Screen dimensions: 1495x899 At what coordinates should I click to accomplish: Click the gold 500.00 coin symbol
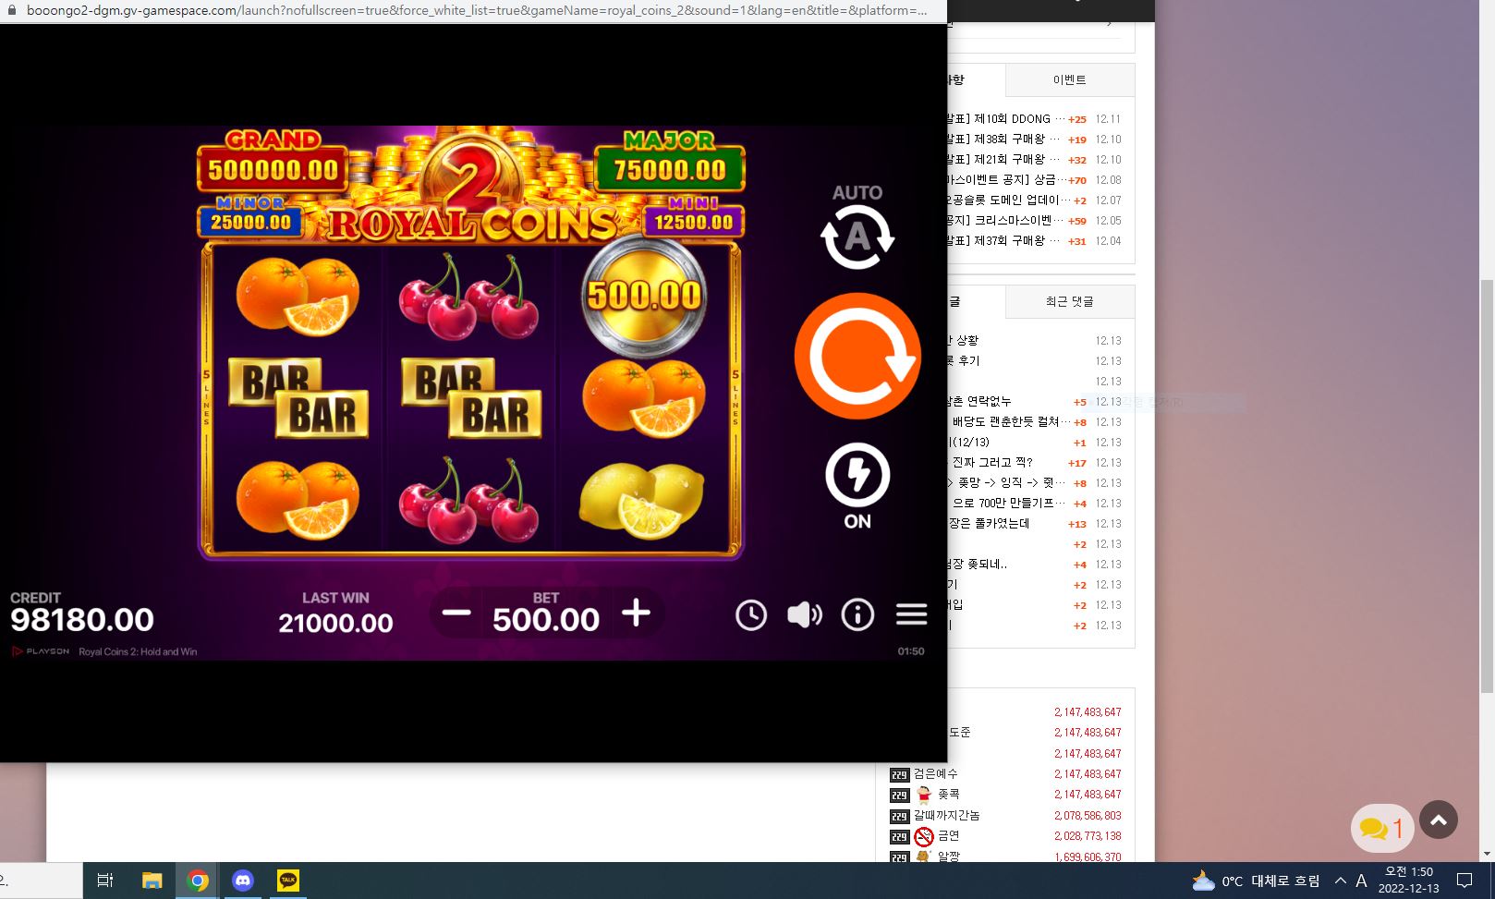click(644, 296)
